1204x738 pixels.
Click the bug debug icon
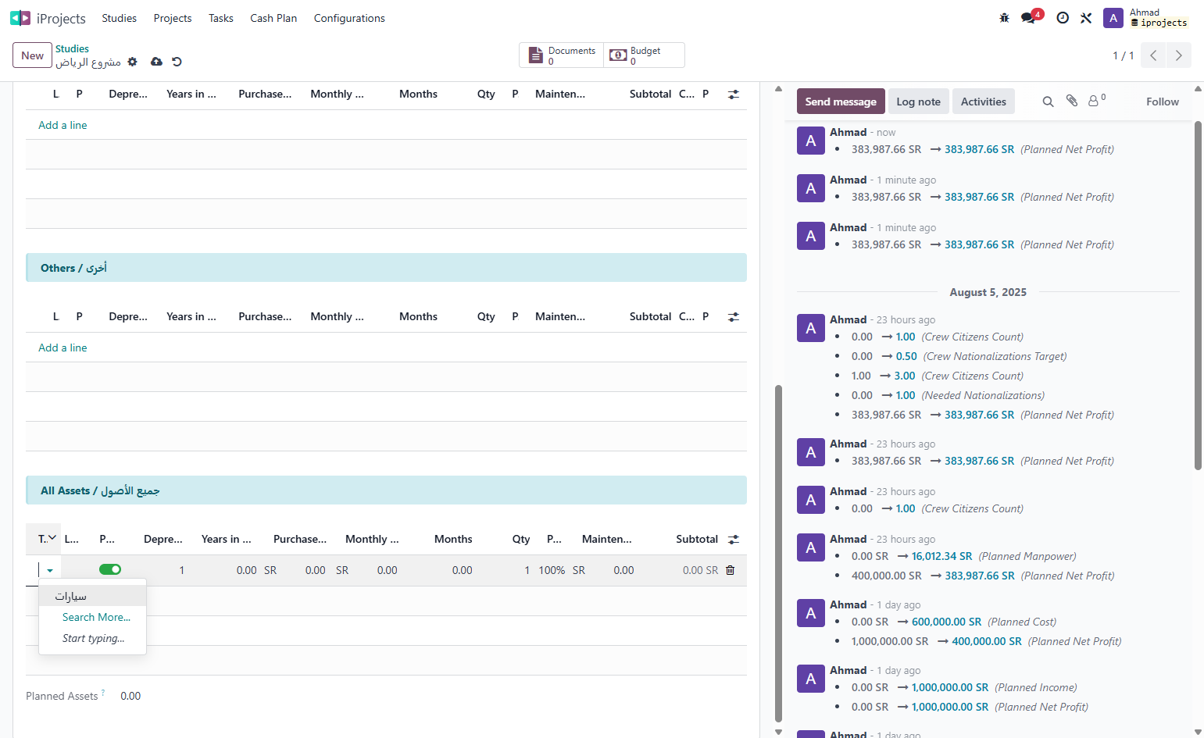click(1005, 18)
